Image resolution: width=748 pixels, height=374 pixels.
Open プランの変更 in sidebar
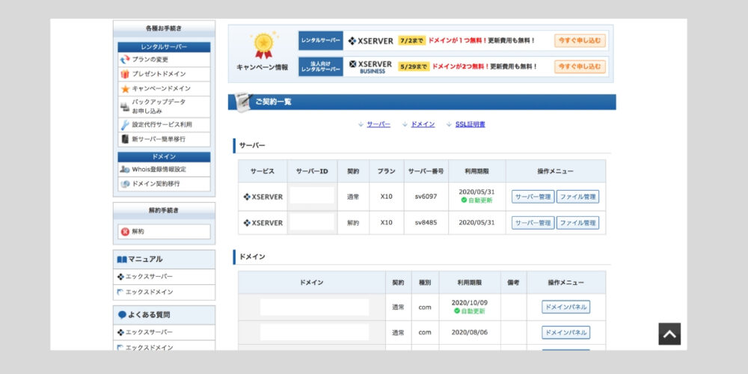click(164, 60)
